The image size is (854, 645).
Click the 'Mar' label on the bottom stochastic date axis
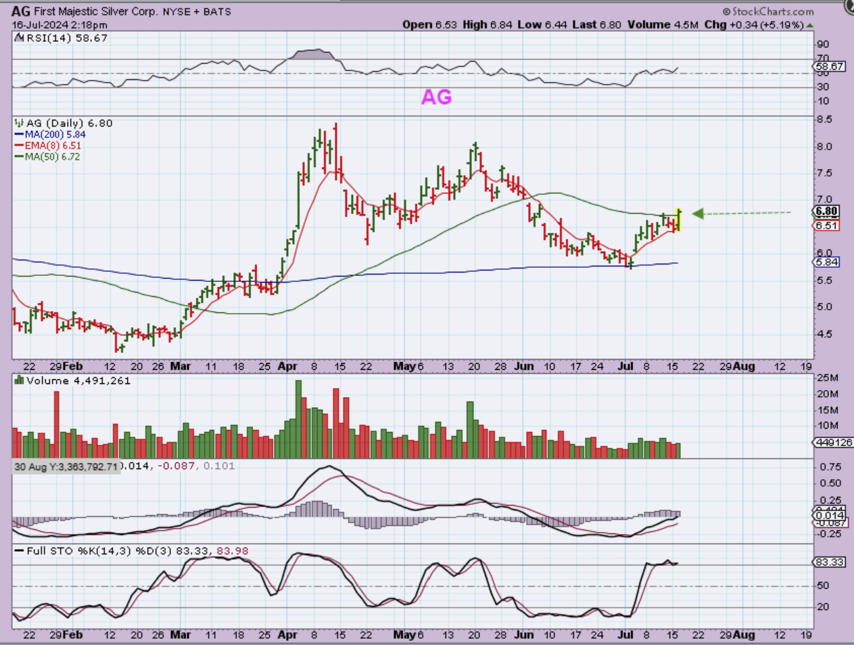click(180, 636)
